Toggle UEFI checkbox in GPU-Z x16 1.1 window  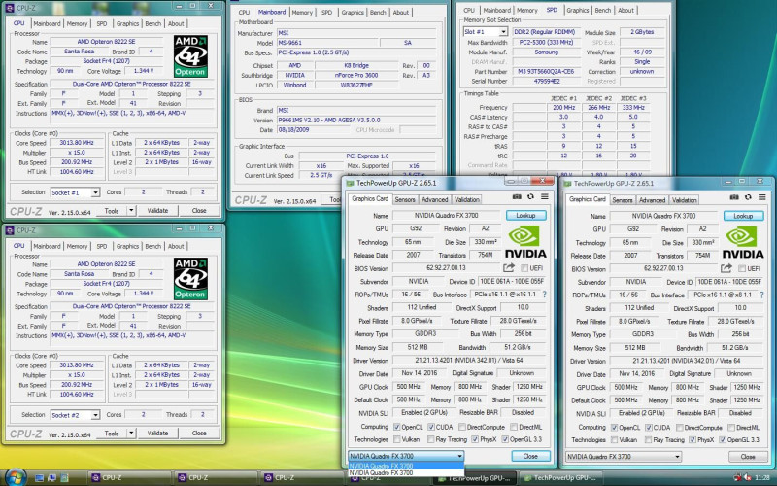click(524, 268)
